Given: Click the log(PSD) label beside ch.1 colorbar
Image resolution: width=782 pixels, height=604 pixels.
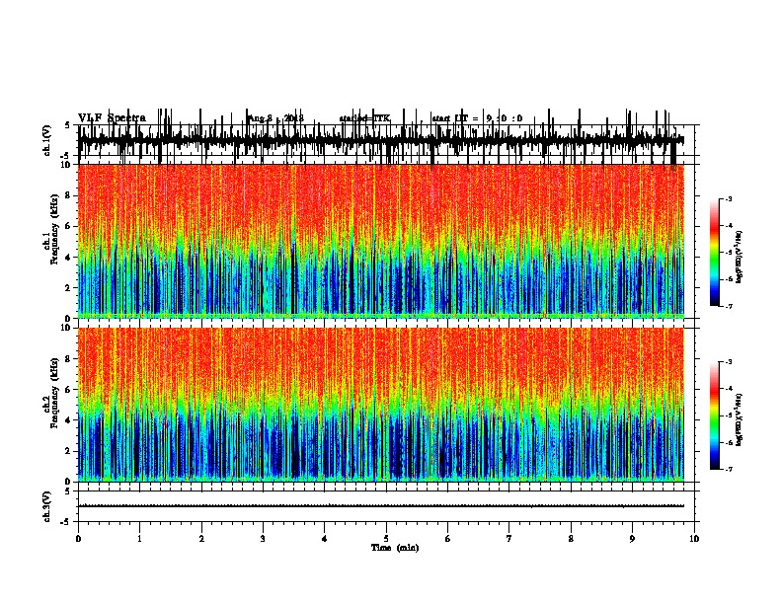Looking at the screenshot, I should [739, 258].
